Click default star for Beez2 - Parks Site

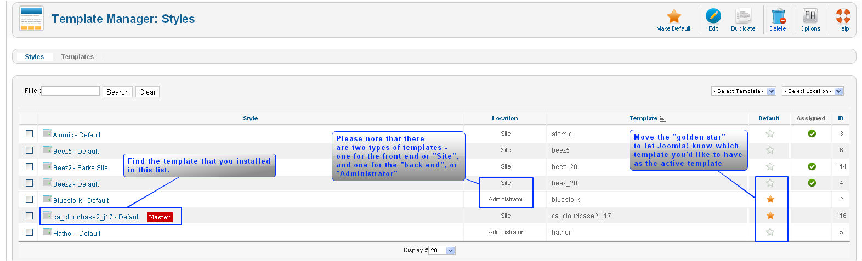[x=770, y=166]
